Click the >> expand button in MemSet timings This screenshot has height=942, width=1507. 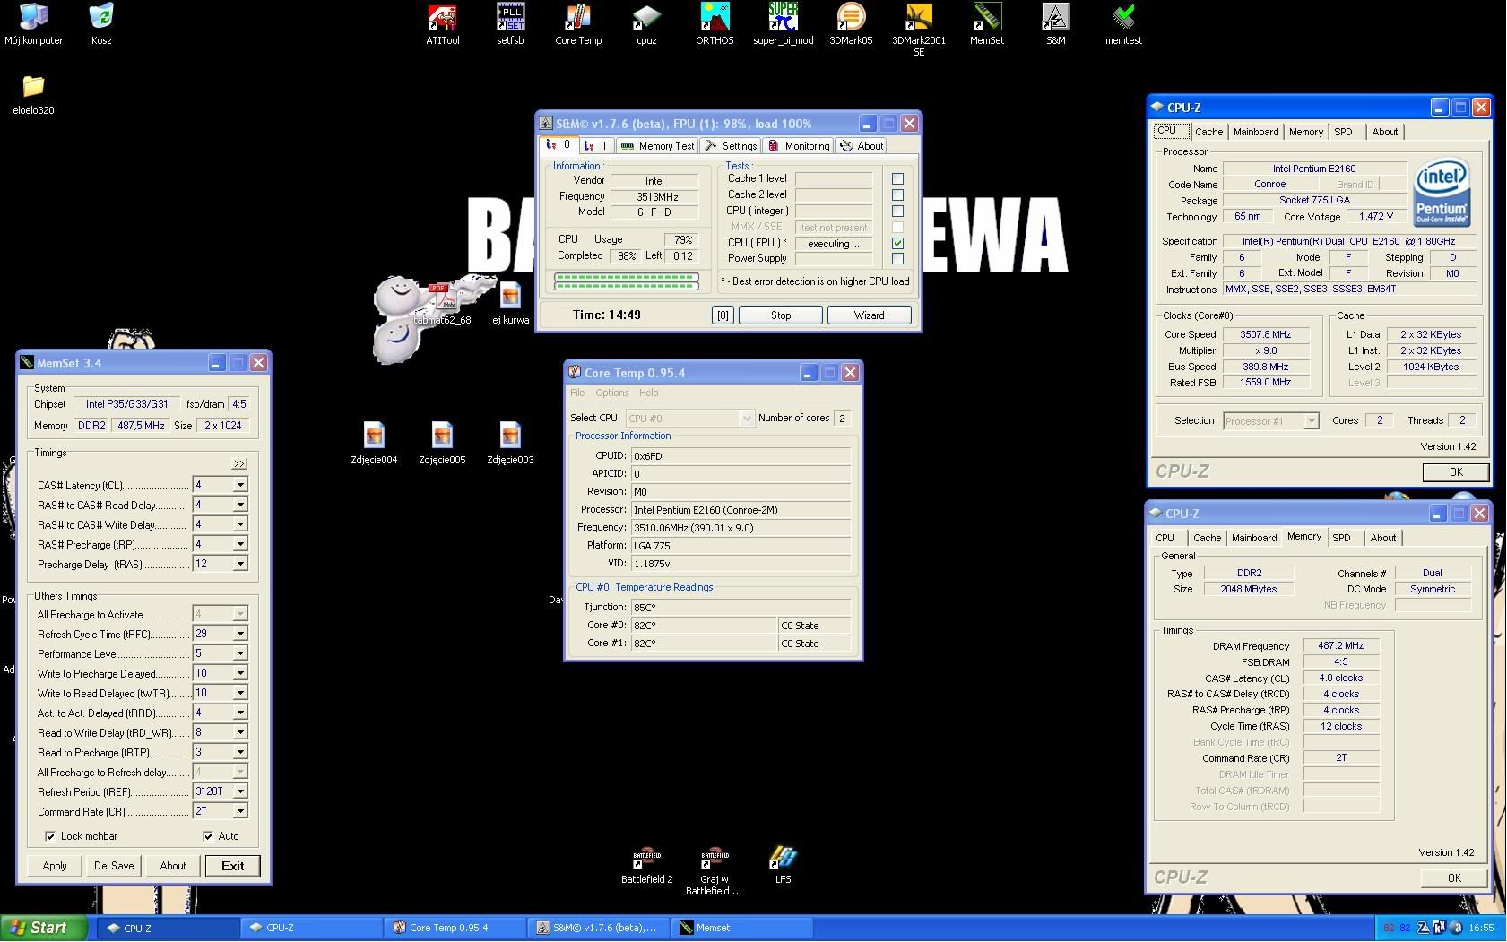[x=239, y=464]
